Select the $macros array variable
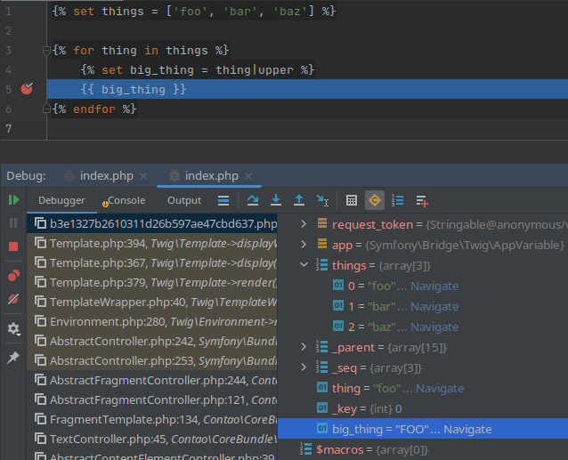Viewport: 568px width, 460px height. 423,449
